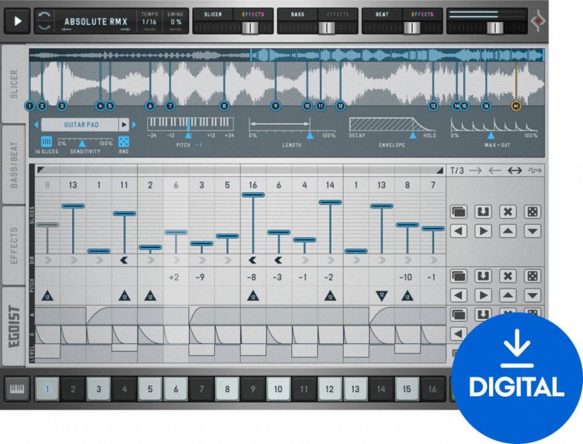This screenshot has height=444, width=583.
Task: Click the copy icon in the slices row
Action: coord(459,212)
